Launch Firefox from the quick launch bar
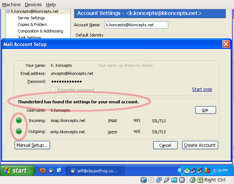Viewport: 234px width, 184px height. [x=43, y=170]
